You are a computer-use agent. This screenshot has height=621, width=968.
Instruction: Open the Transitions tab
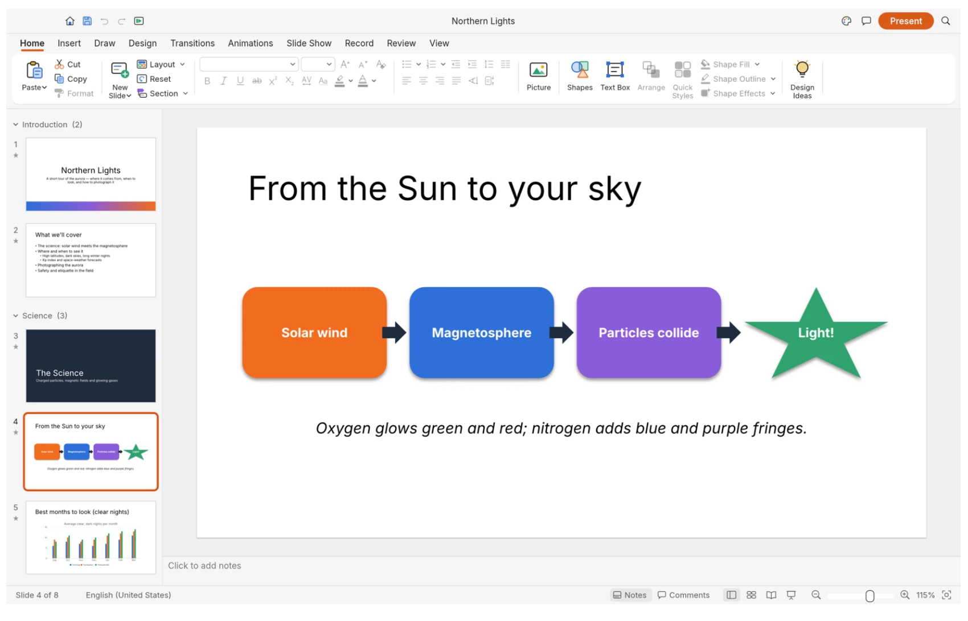click(x=192, y=43)
